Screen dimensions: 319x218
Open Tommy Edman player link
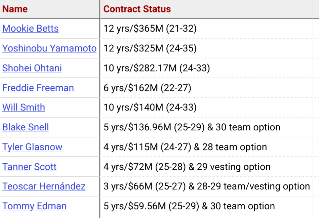coord(34,206)
